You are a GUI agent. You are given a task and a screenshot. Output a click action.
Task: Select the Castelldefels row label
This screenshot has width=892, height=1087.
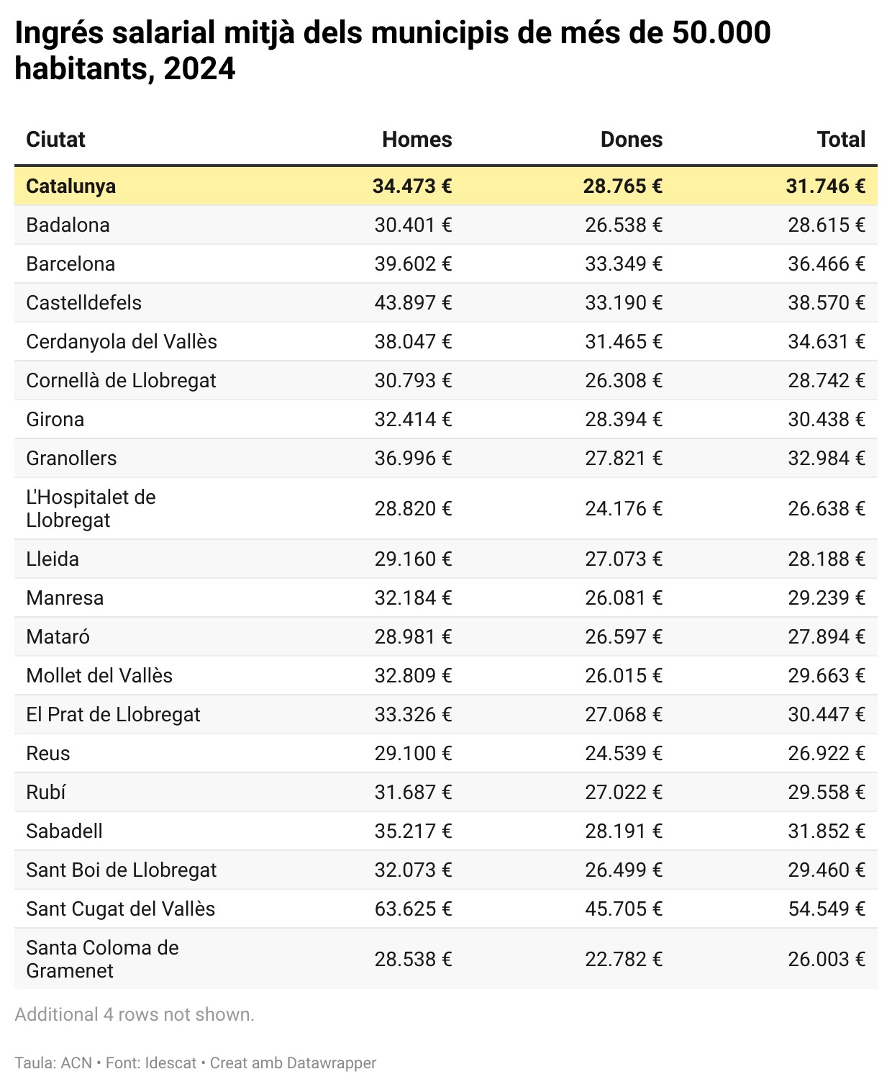(83, 303)
